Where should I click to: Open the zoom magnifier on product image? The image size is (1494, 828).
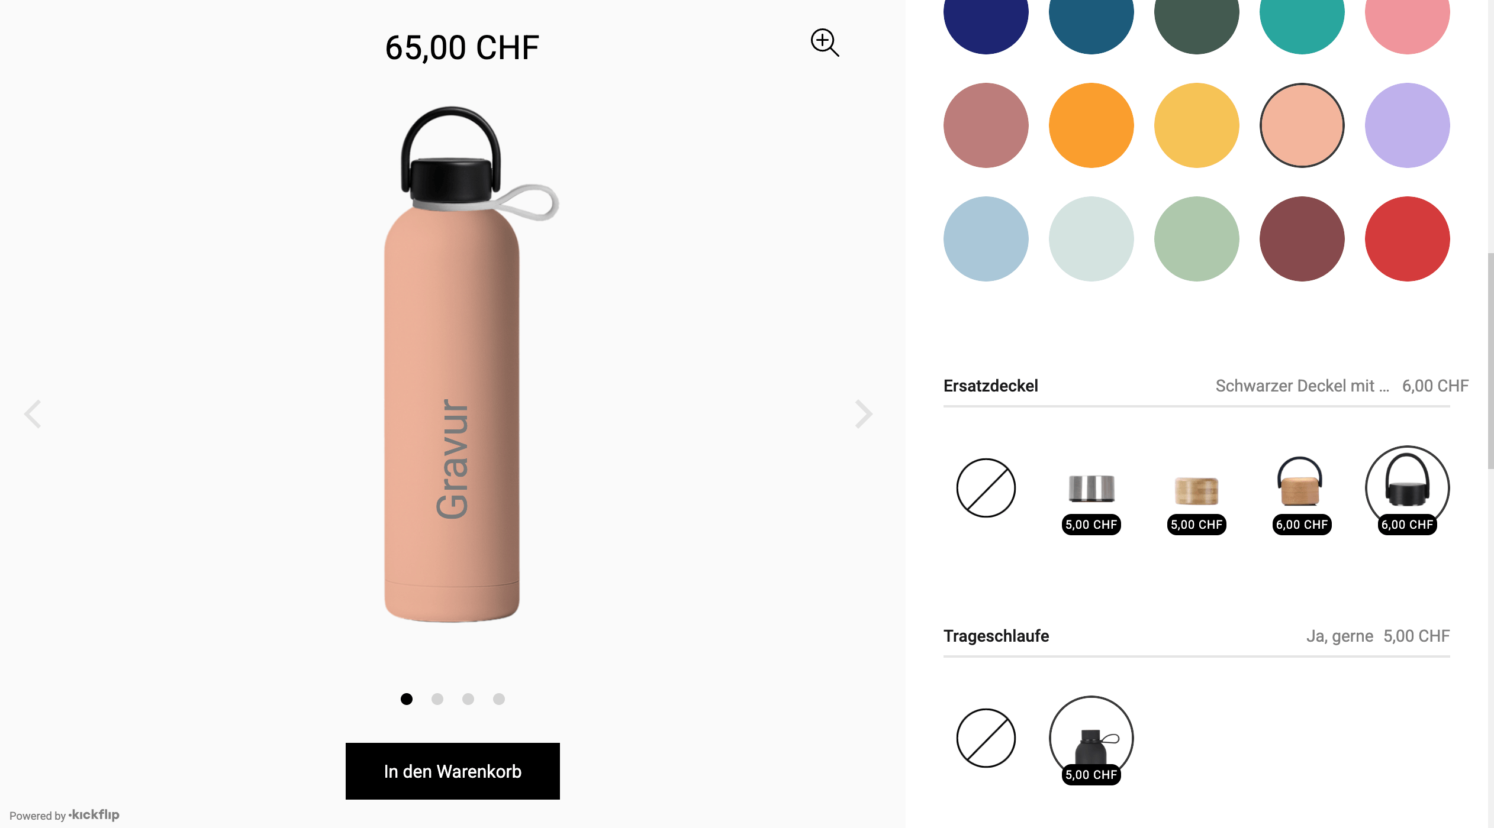tap(825, 43)
